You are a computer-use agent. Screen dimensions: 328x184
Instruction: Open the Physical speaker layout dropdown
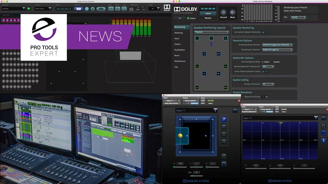[211, 32]
